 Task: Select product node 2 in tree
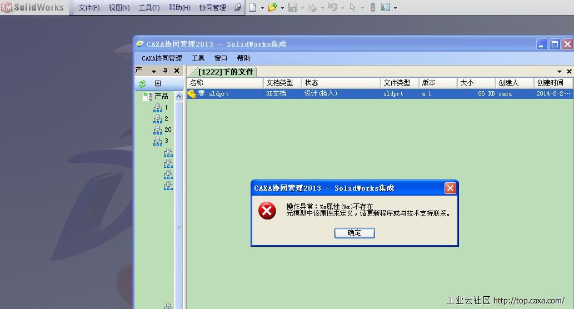[x=166, y=118]
